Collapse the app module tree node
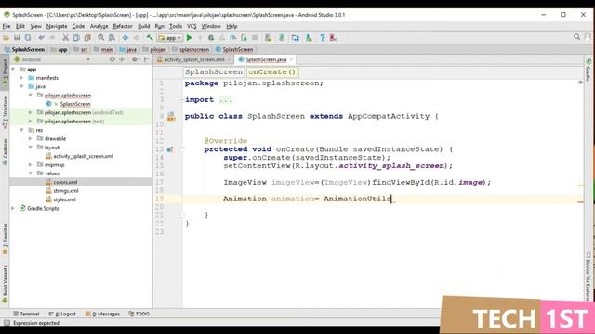The height and width of the screenshot is (334, 595). (13, 70)
